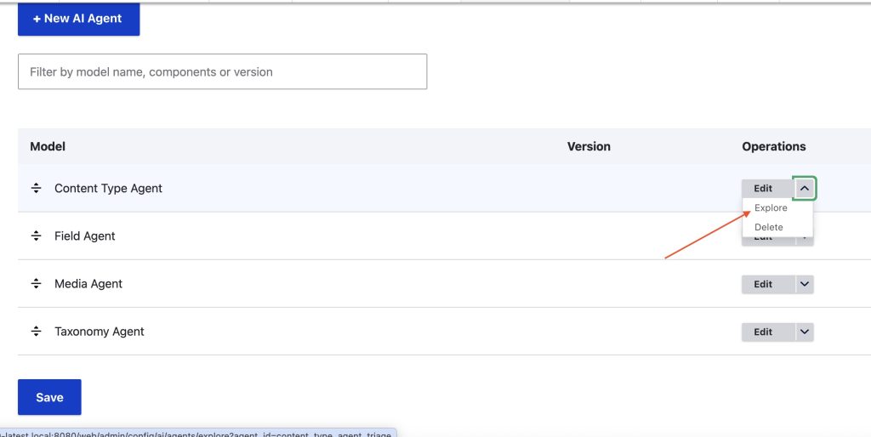
Task: Choose Delete from the operations menu
Action: (x=769, y=227)
